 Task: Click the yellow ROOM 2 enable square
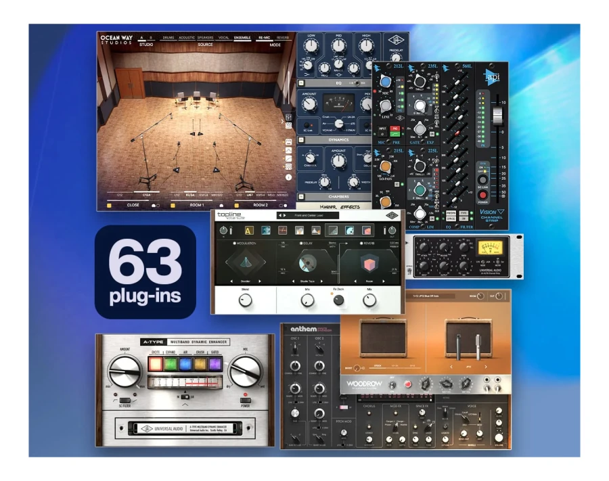pyautogui.click(x=237, y=206)
